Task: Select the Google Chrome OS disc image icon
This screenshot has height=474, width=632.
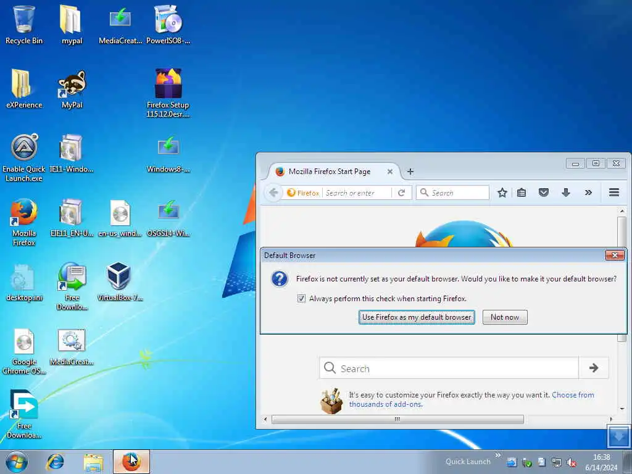Action: tap(24, 351)
